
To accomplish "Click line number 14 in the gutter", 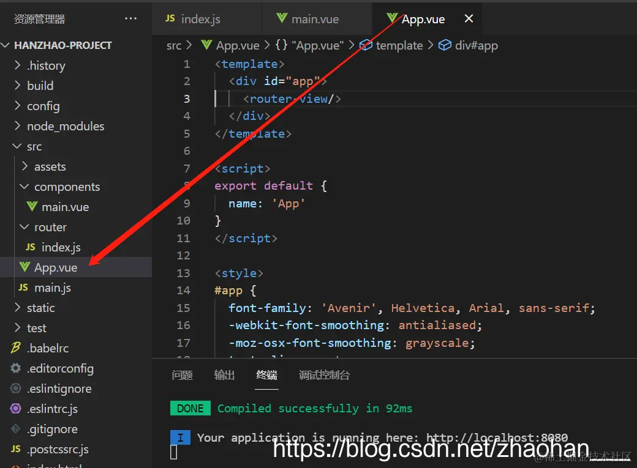I will pyautogui.click(x=183, y=290).
